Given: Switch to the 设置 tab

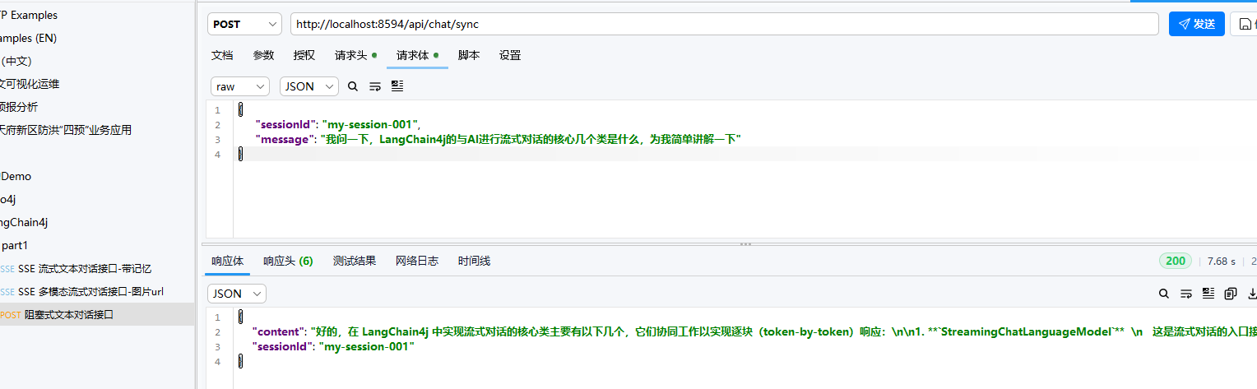Looking at the screenshot, I should click(510, 55).
